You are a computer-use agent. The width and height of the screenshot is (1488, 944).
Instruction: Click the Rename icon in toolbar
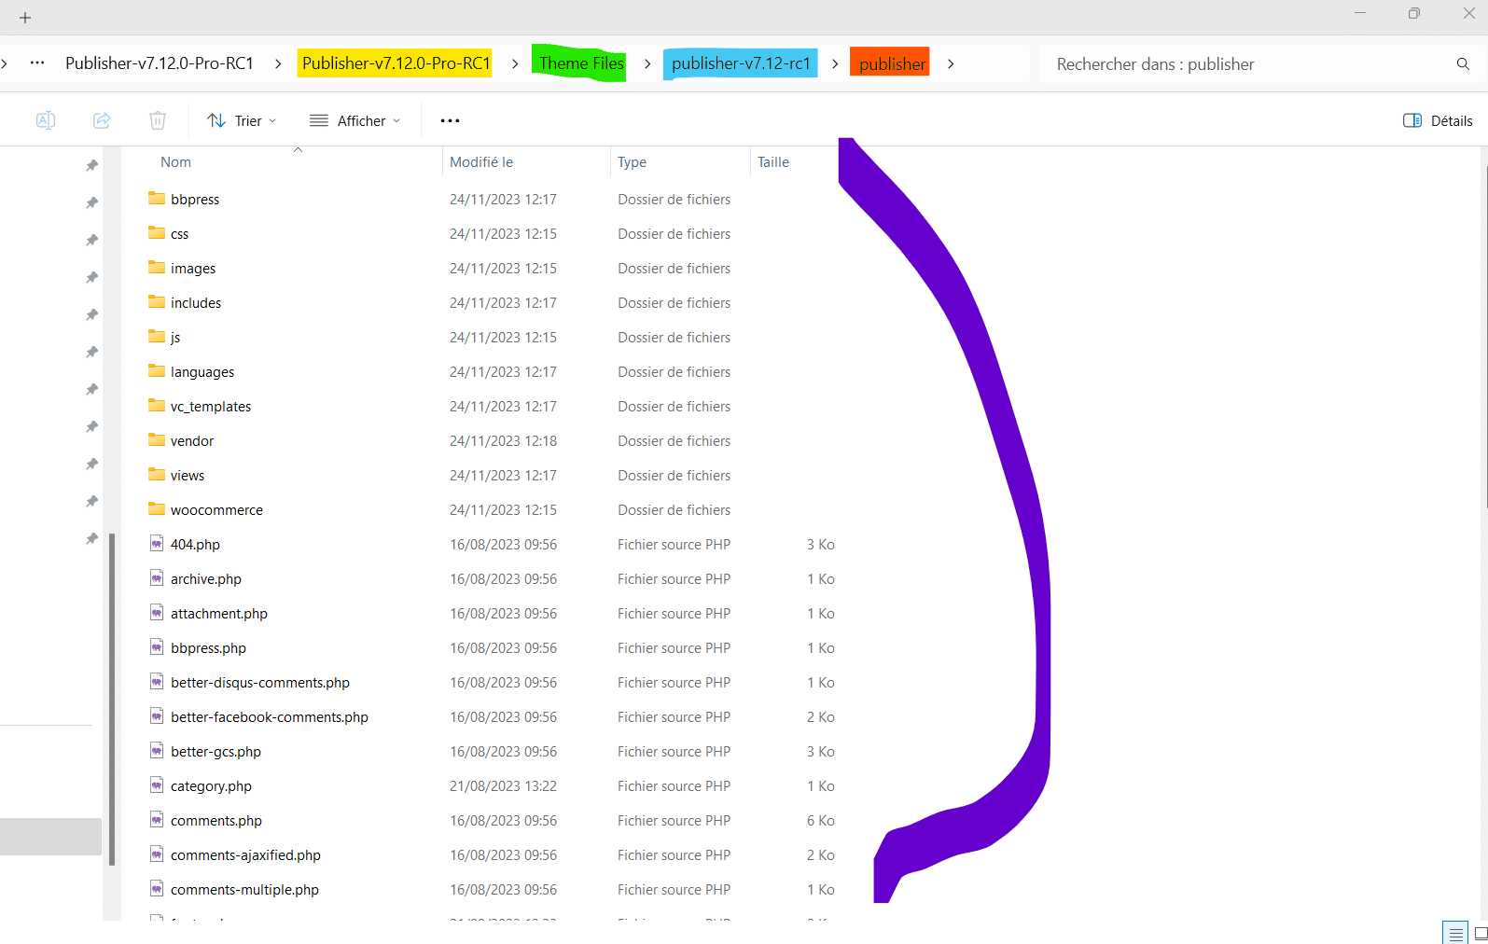[45, 120]
